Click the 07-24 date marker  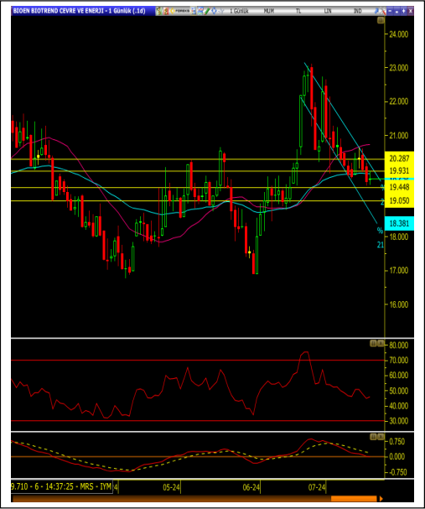point(317,487)
